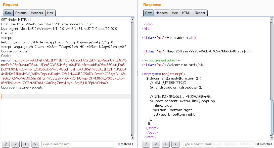Click the Response search previous-match arrow button

pyautogui.click(x=156, y=144)
